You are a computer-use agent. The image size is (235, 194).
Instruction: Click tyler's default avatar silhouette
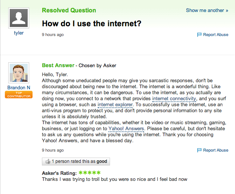pyautogui.click(x=19, y=18)
